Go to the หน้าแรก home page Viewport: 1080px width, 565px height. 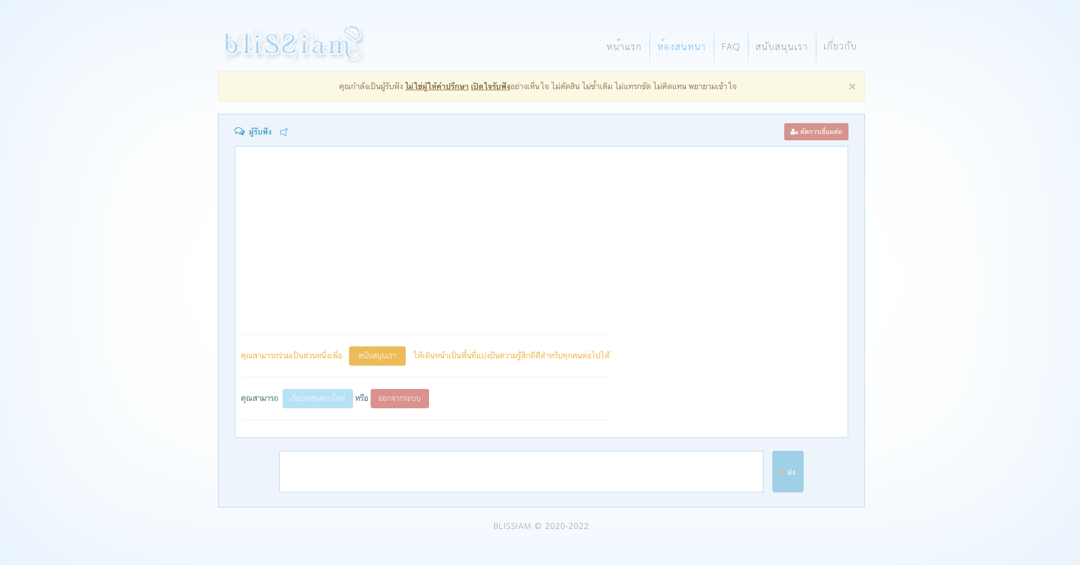(623, 47)
